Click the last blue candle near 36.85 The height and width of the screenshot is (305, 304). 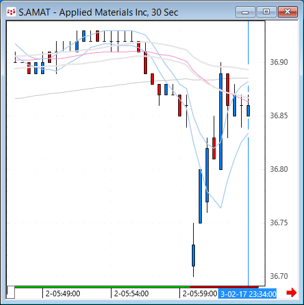[x=248, y=111]
